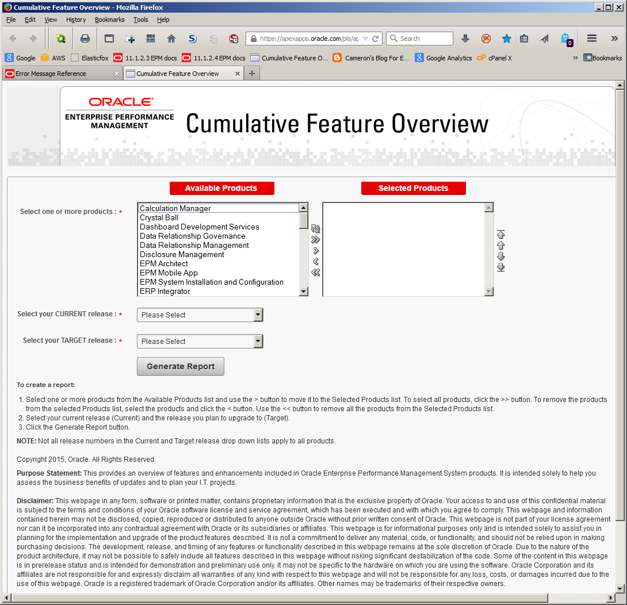Close the Cumulative Feature Overview tab
Viewport: 627px width, 605px height.
237,74
